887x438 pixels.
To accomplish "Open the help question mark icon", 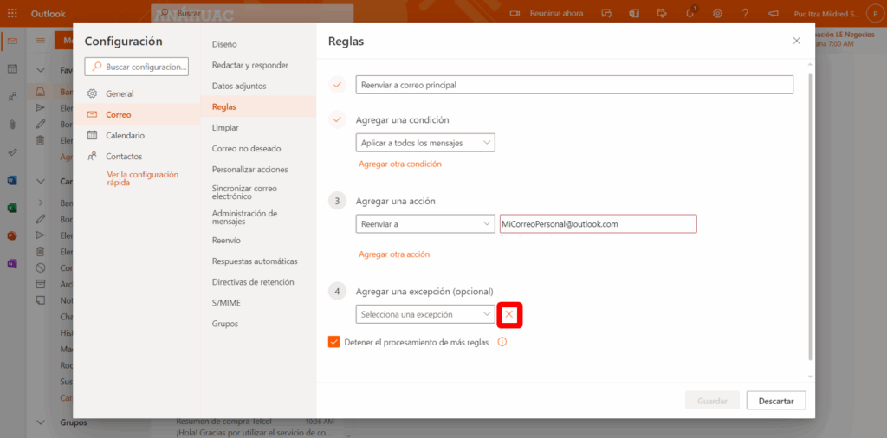I will pos(745,13).
